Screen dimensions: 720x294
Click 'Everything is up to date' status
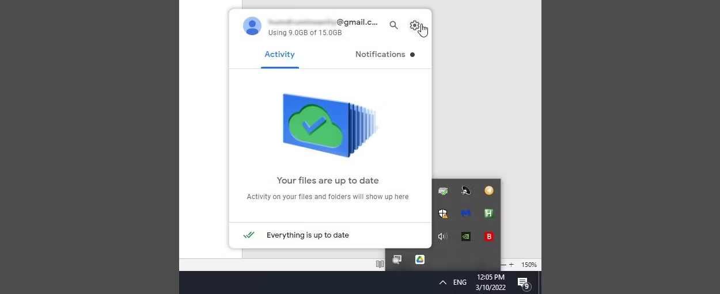308,235
